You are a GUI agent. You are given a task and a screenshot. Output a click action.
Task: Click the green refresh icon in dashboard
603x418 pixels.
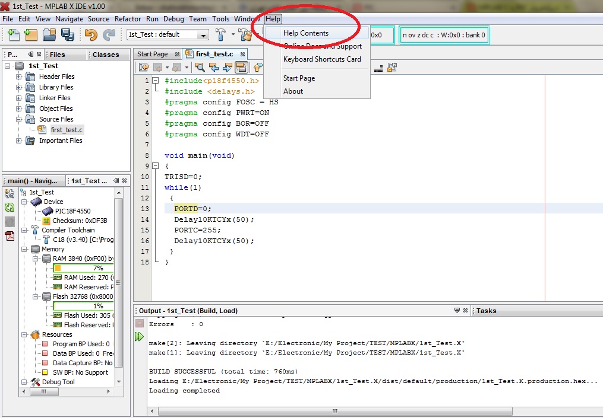[10, 208]
